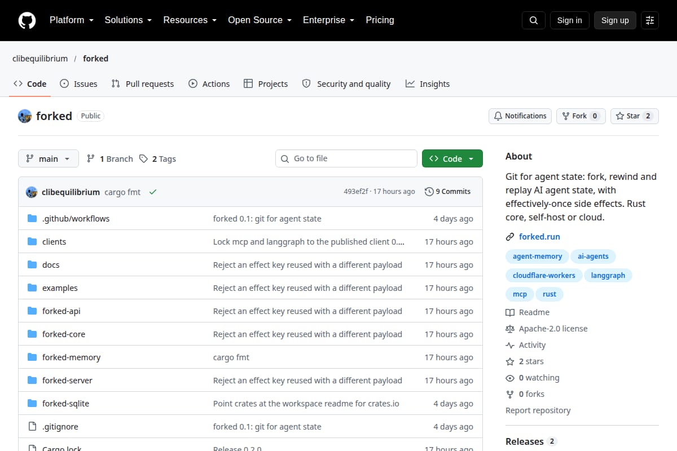Open the green Code dropdown
The height and width of the screenshot is (451, 677).
[452, 159]
